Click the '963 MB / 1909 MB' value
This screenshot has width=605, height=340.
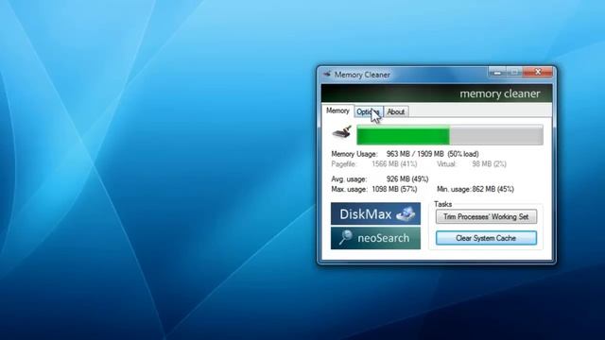pyautogui.click(x=415, y=154)
